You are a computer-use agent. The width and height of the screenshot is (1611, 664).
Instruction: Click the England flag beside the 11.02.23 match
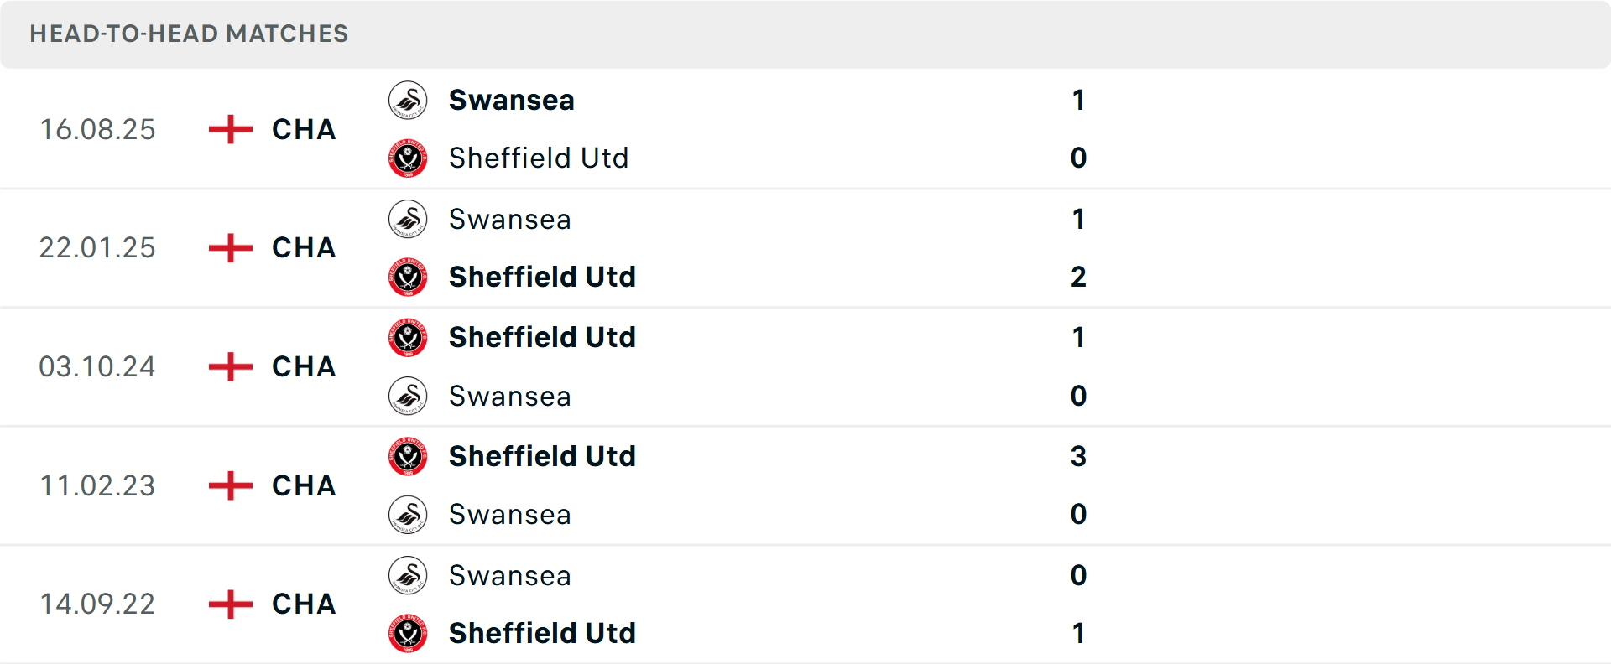tap(228, 485)
